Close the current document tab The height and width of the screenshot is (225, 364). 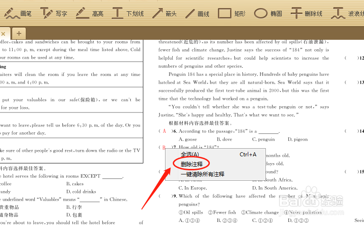(x=3, y=34)
